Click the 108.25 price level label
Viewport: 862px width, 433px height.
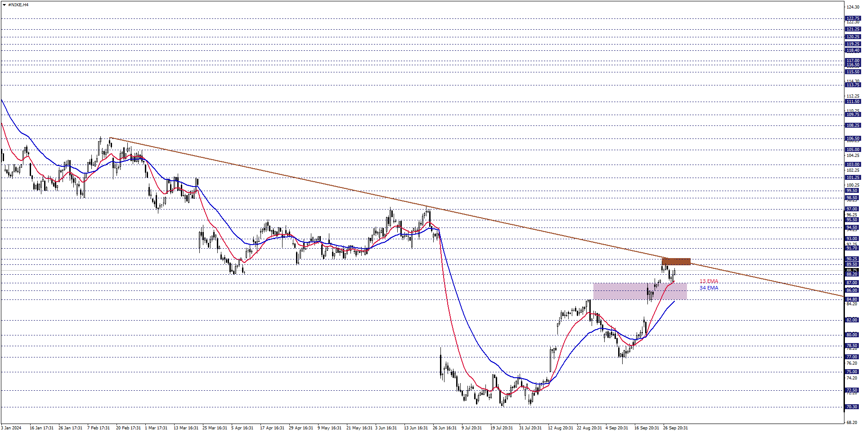pyautogui.click(x=853, y=125)
